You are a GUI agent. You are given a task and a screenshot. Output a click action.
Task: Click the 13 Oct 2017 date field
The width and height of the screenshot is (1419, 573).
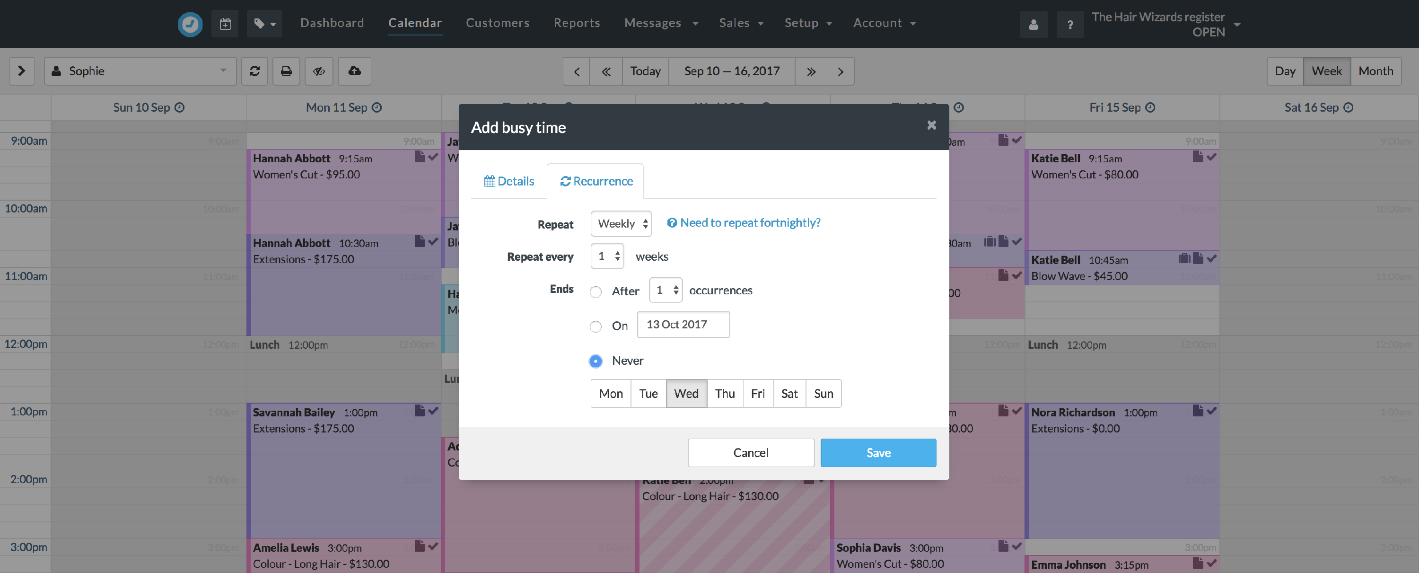[x=683, y=325]
